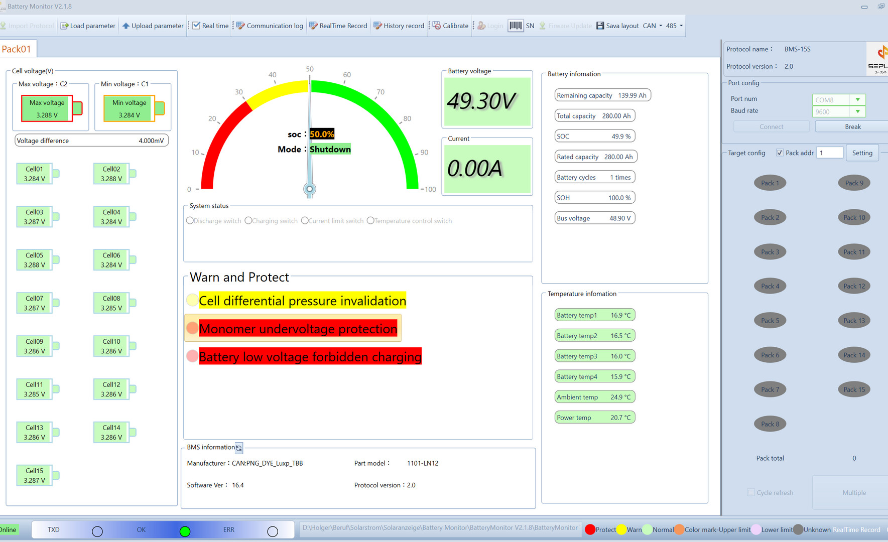This screenshot has width=888, height=542.
Task: Open the CAN dropdown arrow
Action: pyautogui.click(x=661, y=26)
